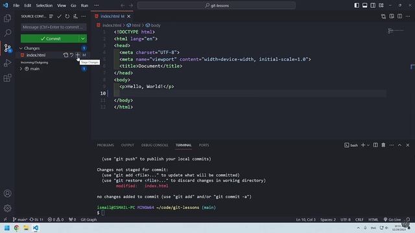Toggle the secondary side bar layout icon
415x233 pixels.
click(x=373, y=5)
